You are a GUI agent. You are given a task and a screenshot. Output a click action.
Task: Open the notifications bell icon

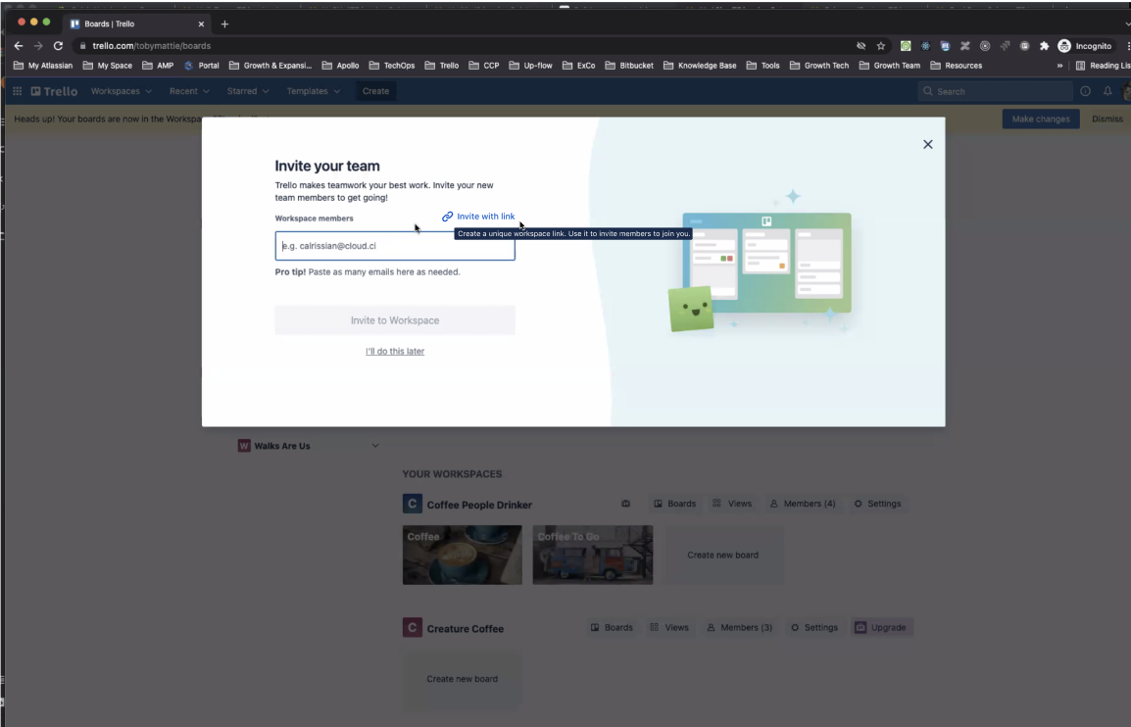tap(1107, 91)
